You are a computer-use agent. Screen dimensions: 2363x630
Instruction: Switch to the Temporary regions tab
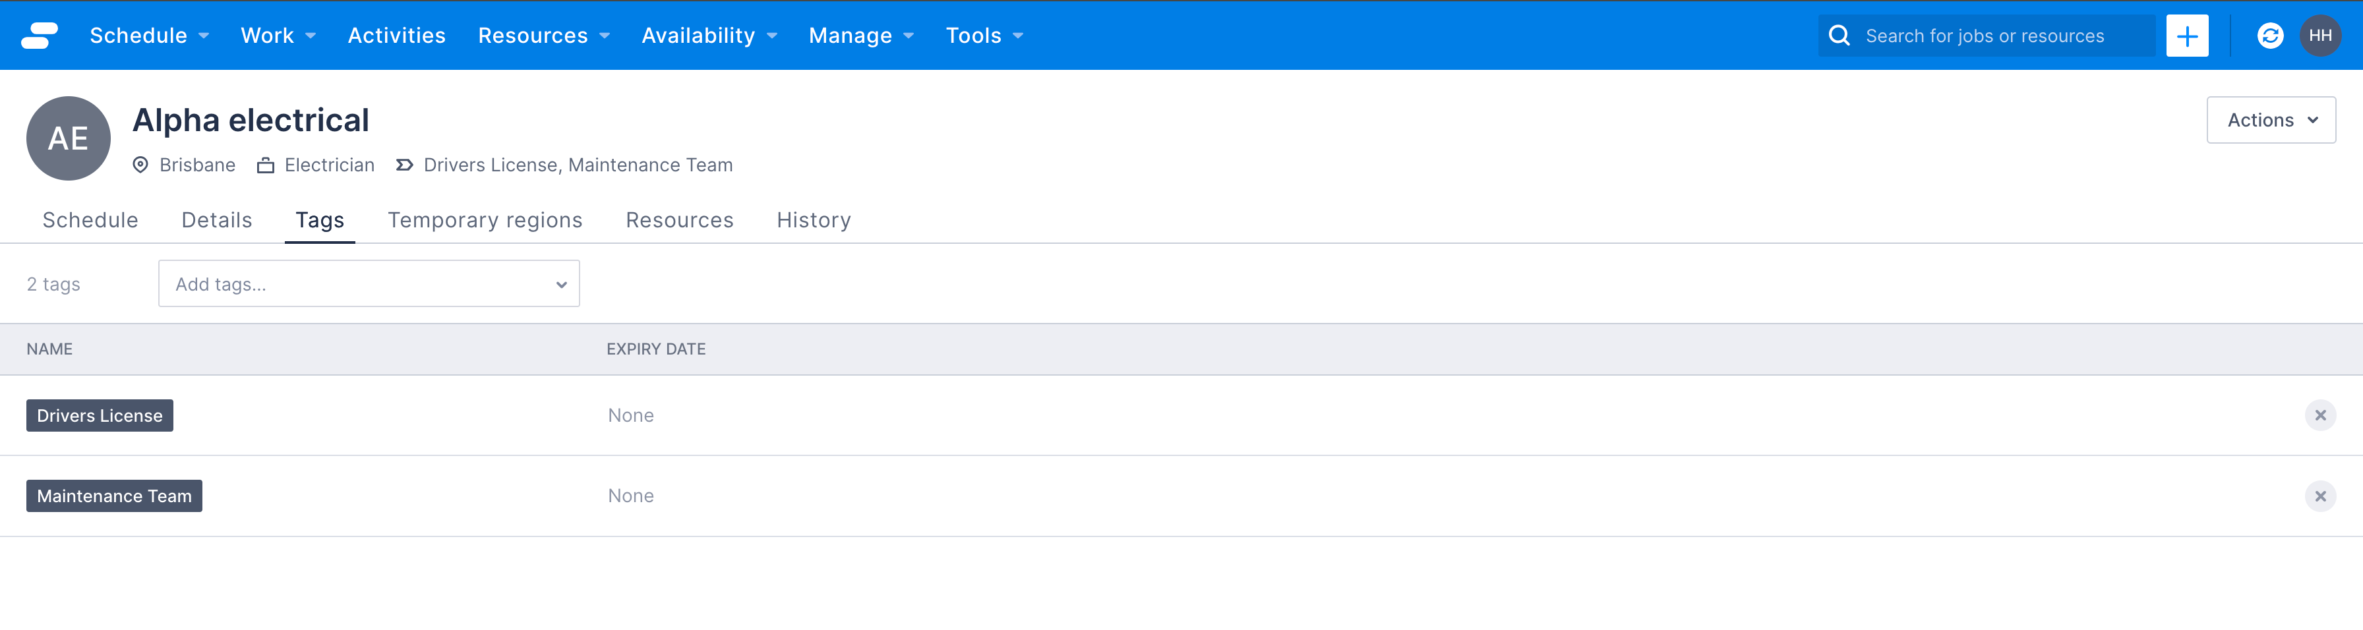[x=485, y=220]
